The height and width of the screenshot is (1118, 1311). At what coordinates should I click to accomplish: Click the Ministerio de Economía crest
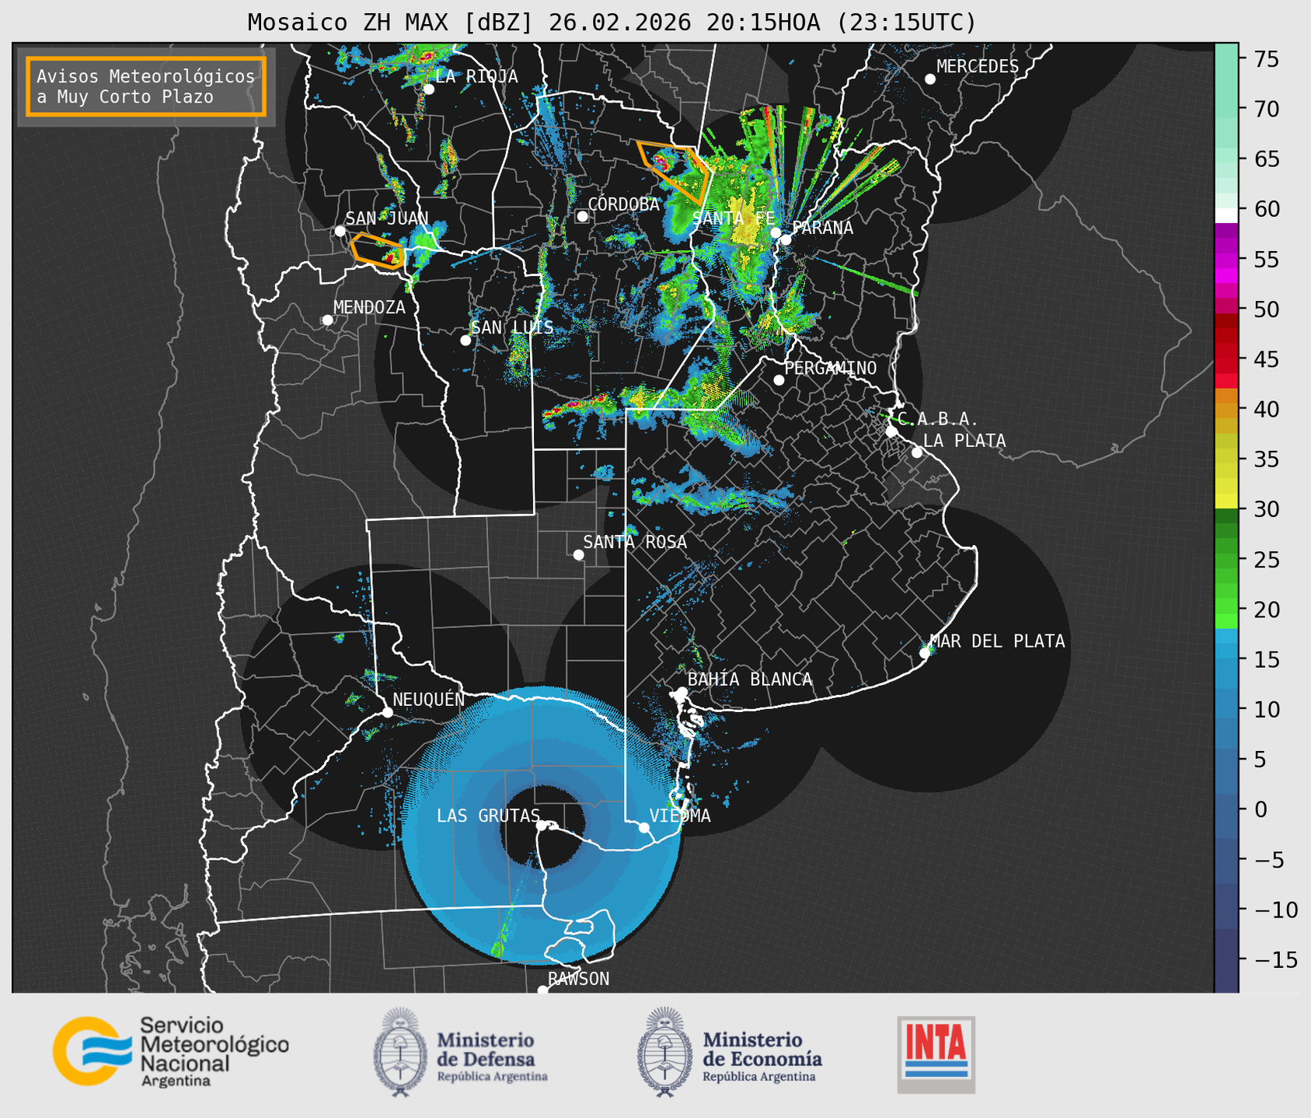coord(664,1052)
